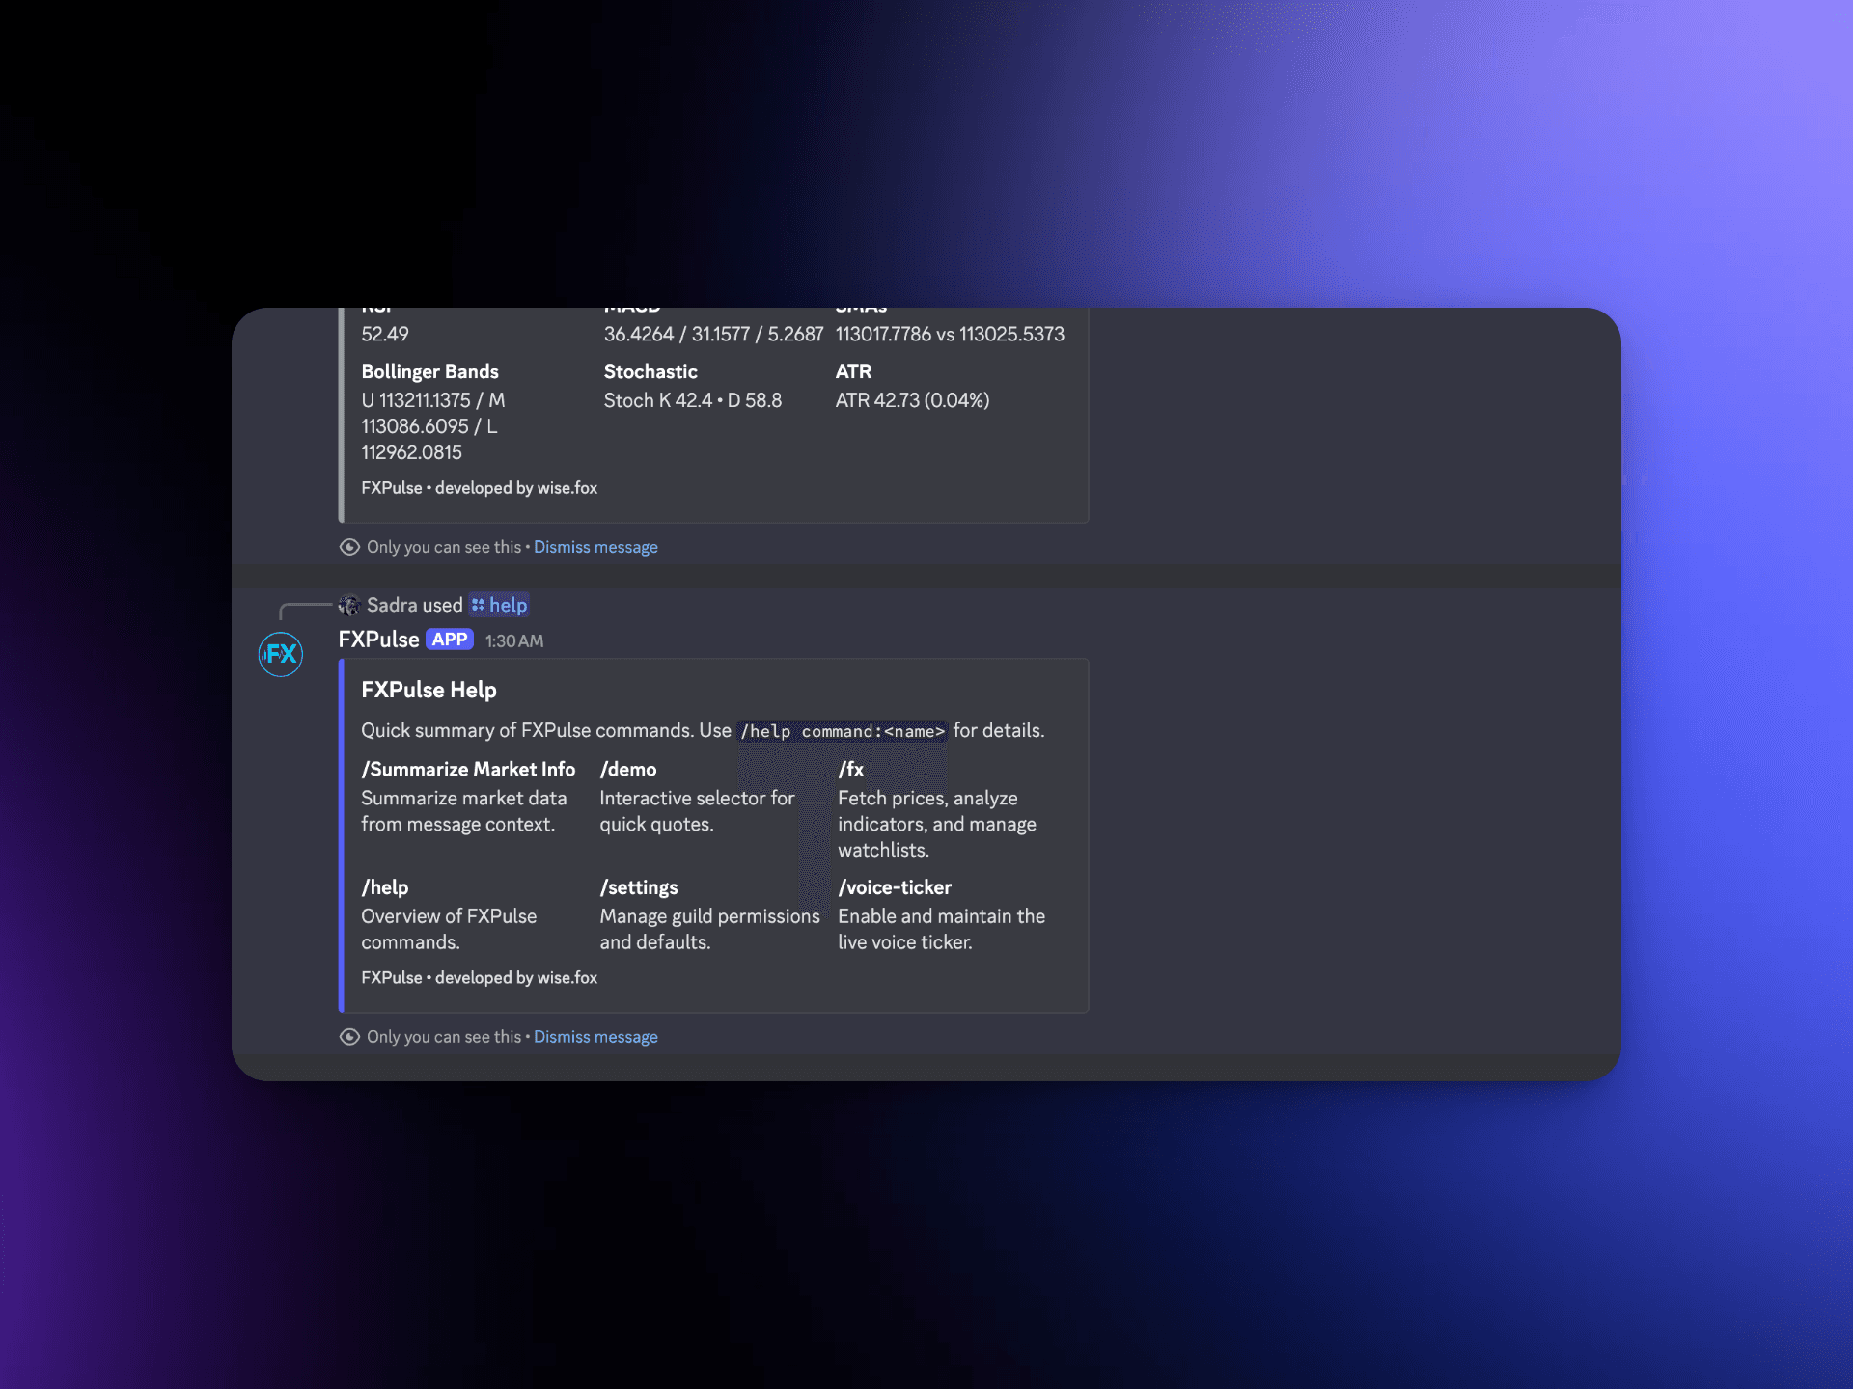Click the eye icon next to 'Only you can see this'
Viewport: 1853px width, 1389px height.
[350, 1036]
